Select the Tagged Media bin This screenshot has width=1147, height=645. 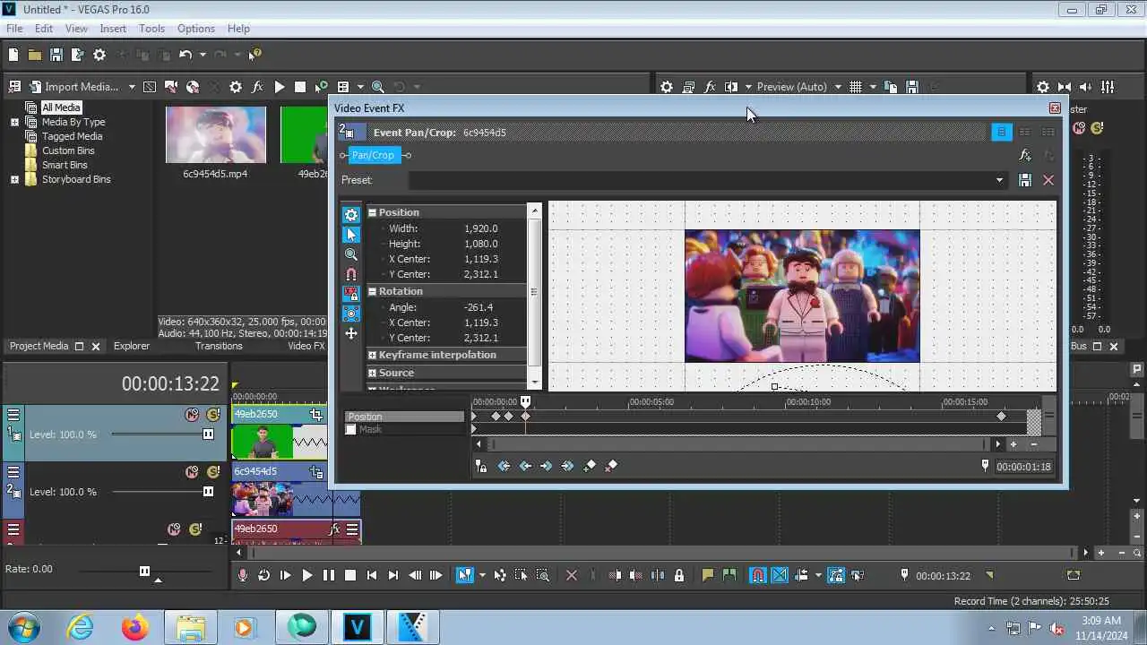tap(72, 136)
